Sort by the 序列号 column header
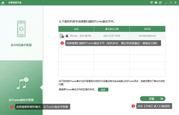Screen dimensions: 179x115 pyautogui.click(x=147, y=29)
